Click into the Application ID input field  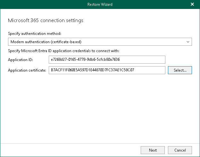click(x=107, y=60)
